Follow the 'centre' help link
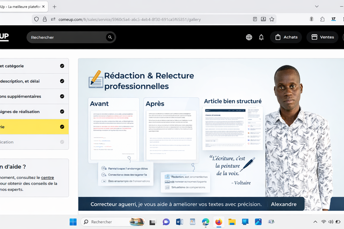The image size is (344, 229). point(47,178)
